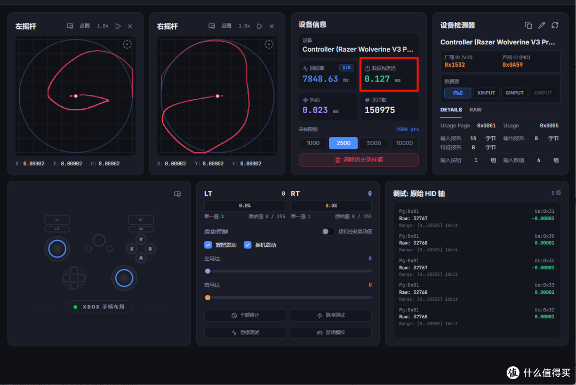This screenshot has height=385, width=576.
Task: Select the HID axis Us:0x31 entry
Action: (477, 218)
